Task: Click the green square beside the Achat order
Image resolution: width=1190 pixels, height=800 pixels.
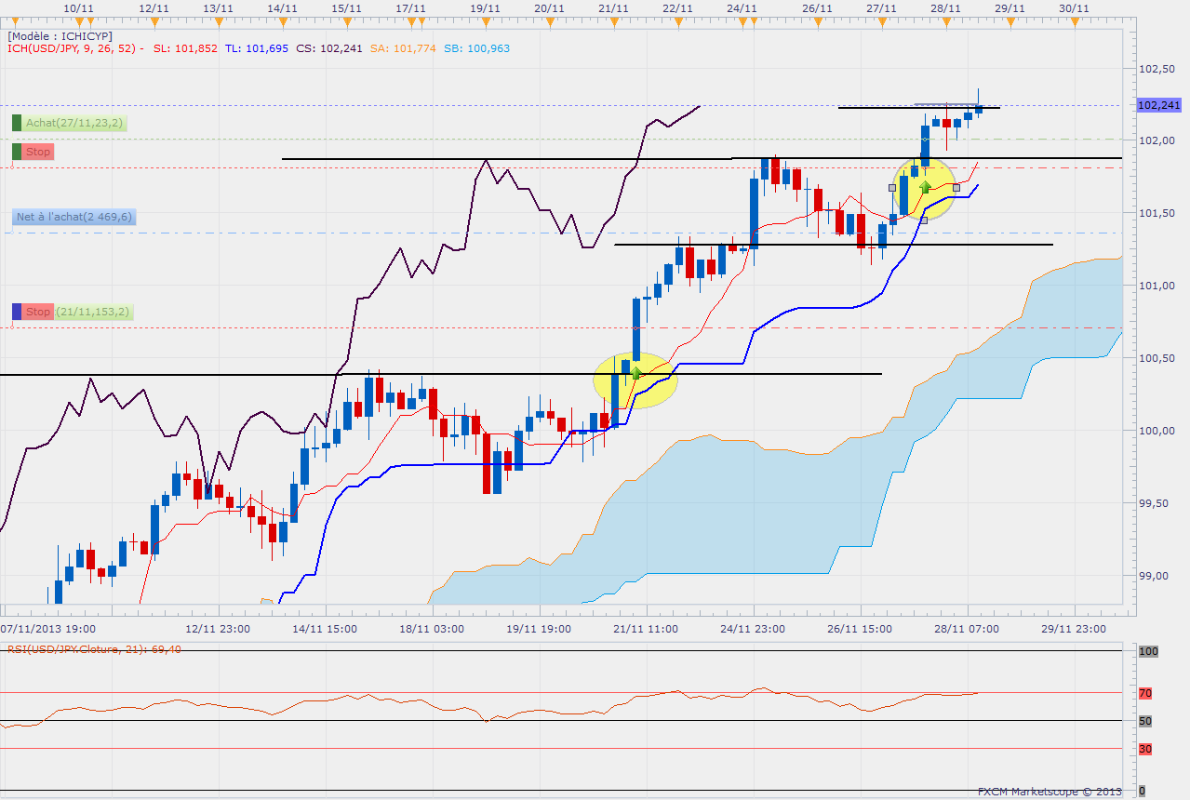Action: [x=17, y=123]
